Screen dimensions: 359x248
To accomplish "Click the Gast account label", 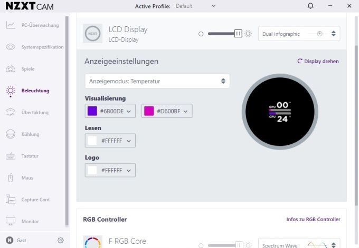I will [21, 241].
